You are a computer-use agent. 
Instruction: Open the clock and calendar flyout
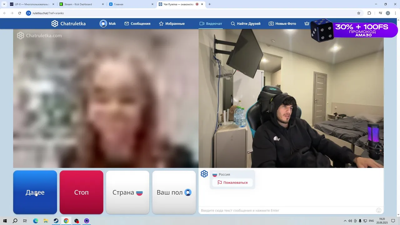point(382,221)
